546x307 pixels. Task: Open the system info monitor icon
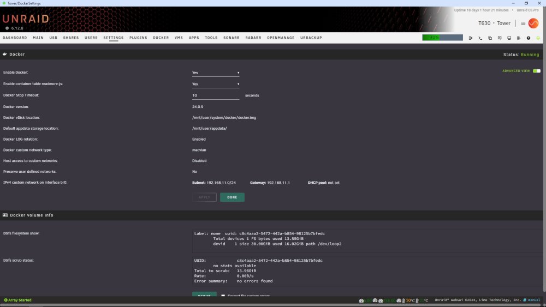click(509, 38)
